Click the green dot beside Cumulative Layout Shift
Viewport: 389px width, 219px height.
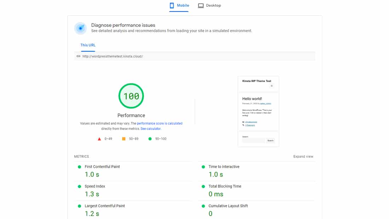(203, 206)
